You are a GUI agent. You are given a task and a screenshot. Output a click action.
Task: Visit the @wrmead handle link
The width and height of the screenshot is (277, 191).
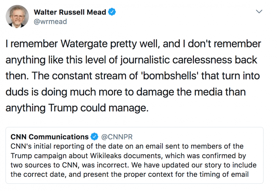tap(50, 21)
